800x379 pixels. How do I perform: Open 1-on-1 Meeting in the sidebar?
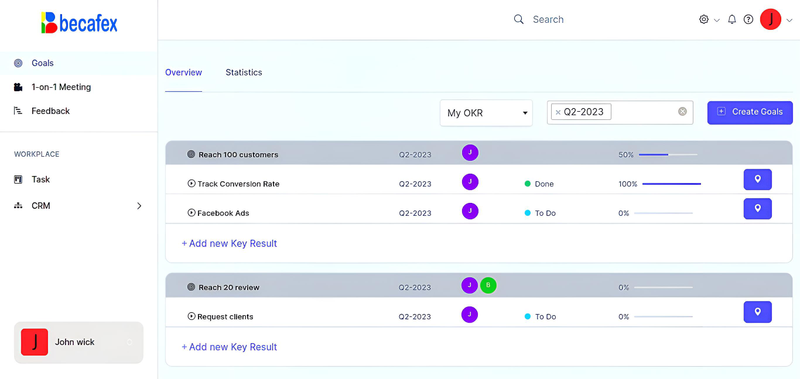(x=61, y=87)
